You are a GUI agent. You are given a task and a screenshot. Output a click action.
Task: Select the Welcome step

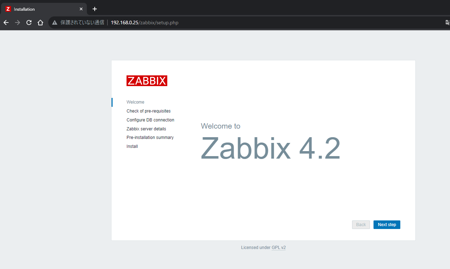click(135, 102)
